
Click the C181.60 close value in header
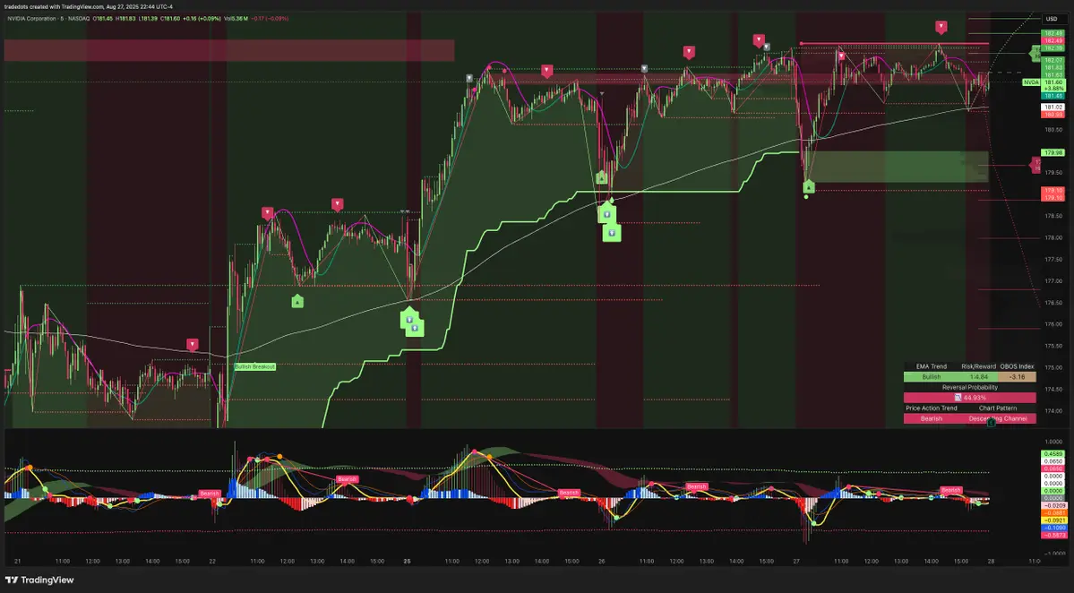coord(170,19)
